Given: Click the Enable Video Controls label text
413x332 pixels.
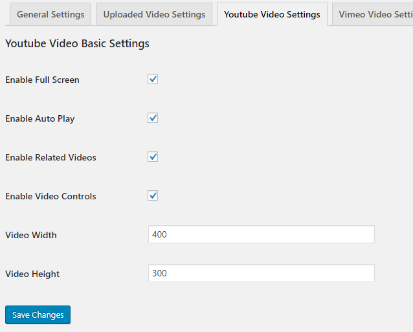Looking at the screenshot, I should pyautogui.click(x=50, y=196).
